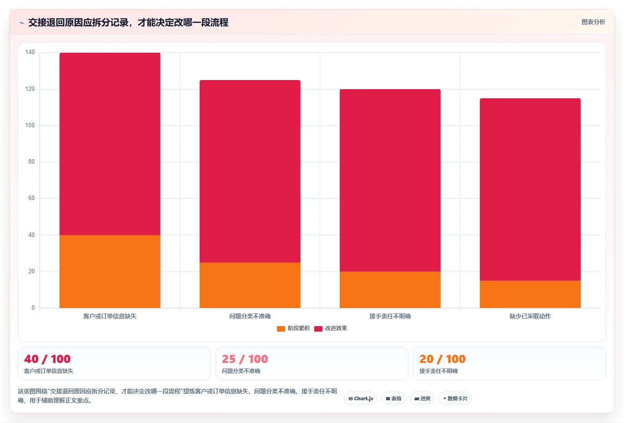624x423 pixels.
Task: Toggle the 改进效果 legend swatch
Action: 318,328
